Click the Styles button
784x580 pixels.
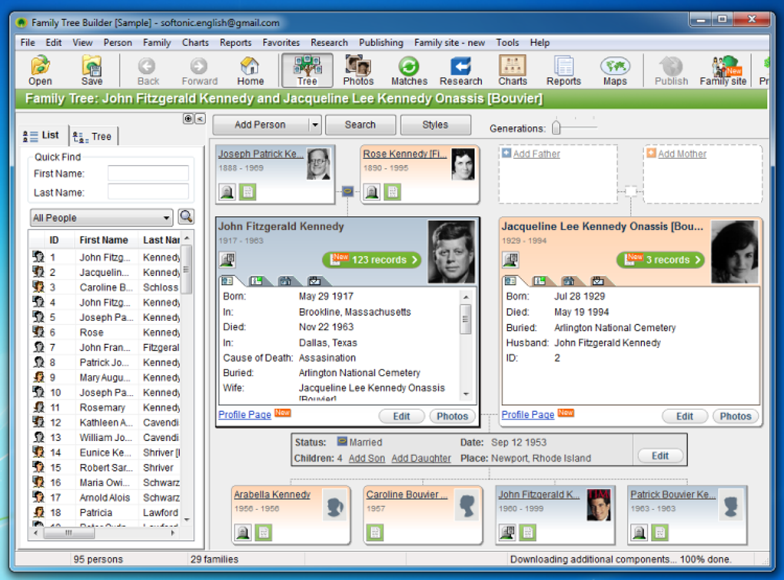tap(435, 125)
